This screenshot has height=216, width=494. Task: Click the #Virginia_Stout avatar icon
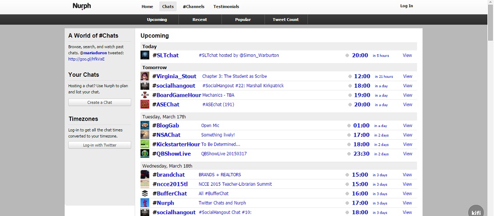tap(144, 76)
